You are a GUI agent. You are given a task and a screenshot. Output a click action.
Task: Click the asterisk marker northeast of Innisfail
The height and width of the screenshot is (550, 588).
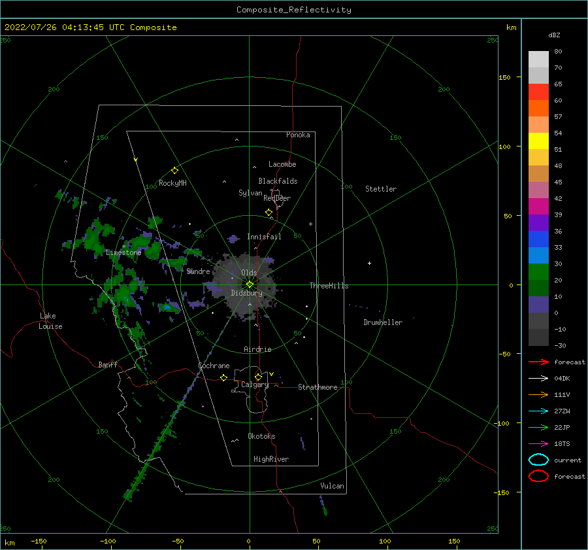pyautogui.click(x=310, y=224)
